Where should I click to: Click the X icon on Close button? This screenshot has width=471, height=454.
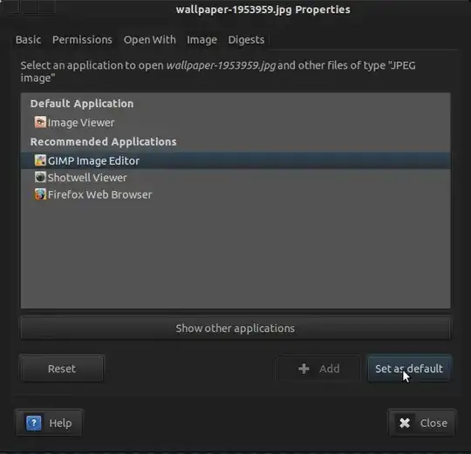click(405, 424)
